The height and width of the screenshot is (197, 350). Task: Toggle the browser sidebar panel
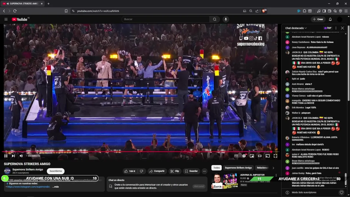[324, 11]
